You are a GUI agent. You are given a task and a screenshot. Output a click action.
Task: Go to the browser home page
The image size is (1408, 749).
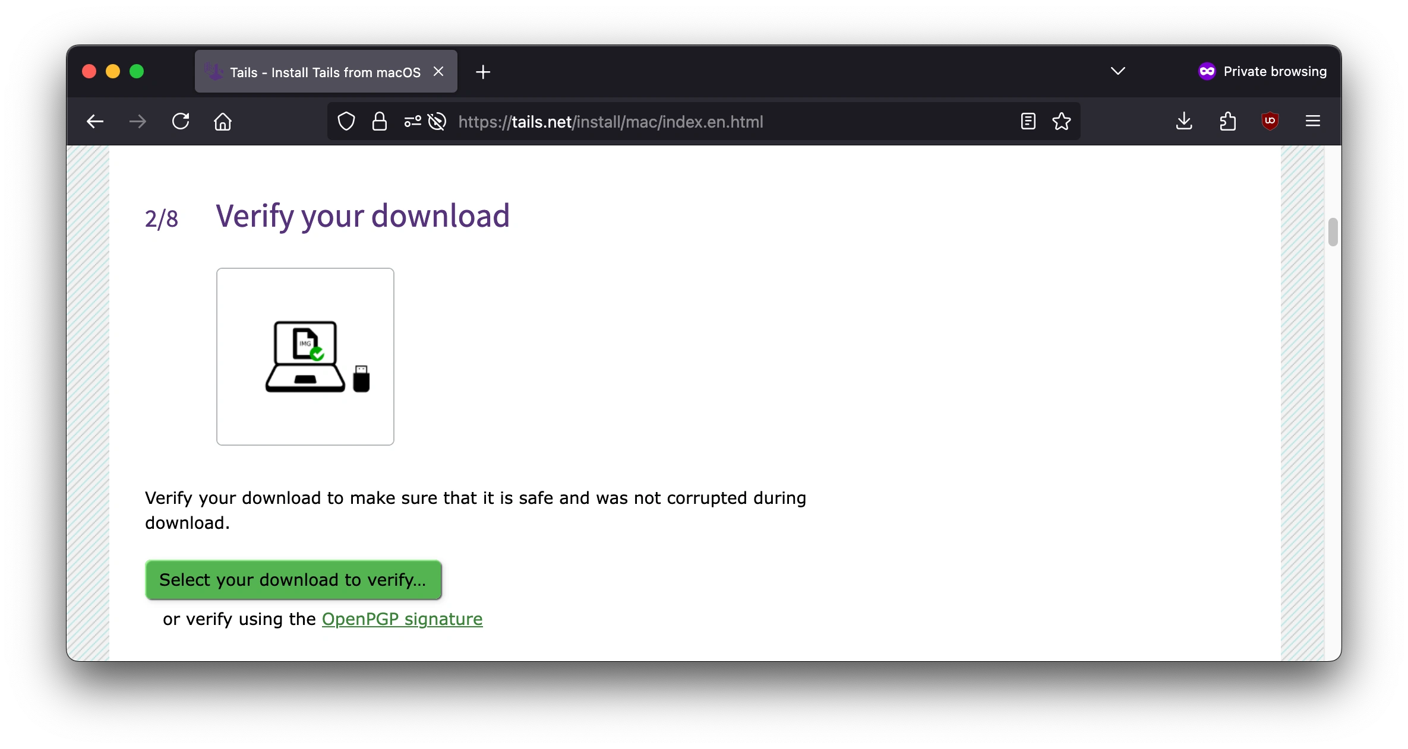(223, 121)
